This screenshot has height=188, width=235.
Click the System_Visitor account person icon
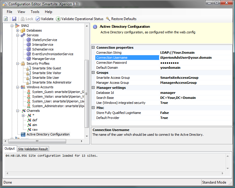click(x=29, y=97)
